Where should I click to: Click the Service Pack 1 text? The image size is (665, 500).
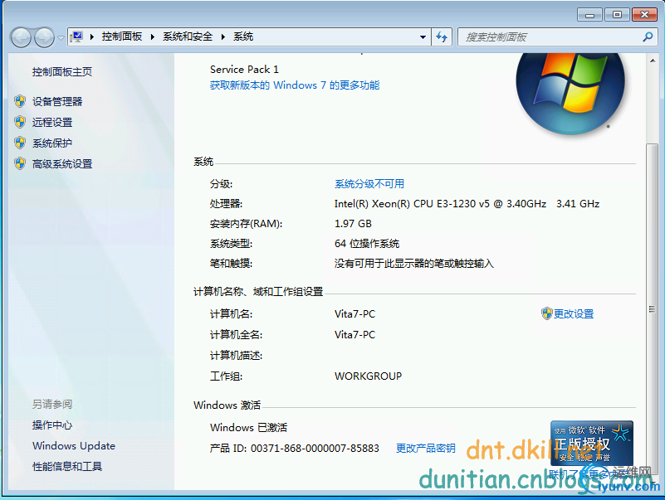244,70
